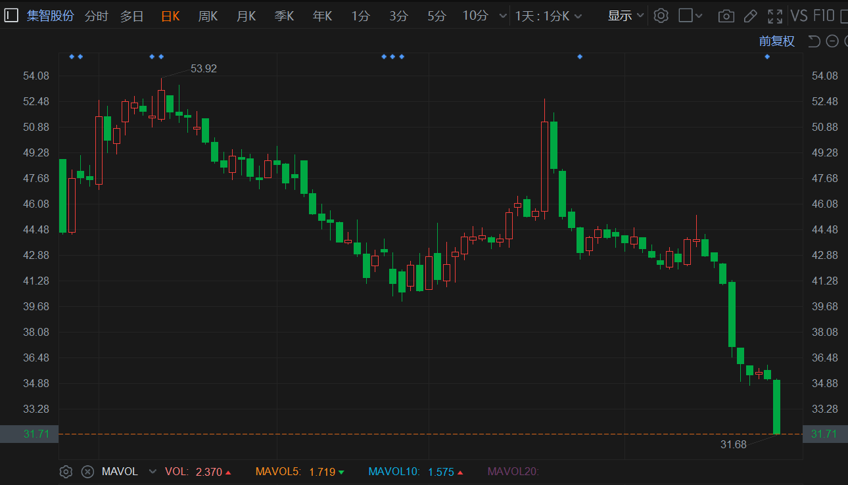Click the undo arrow beside 前复权

click(x=814, y=41)
